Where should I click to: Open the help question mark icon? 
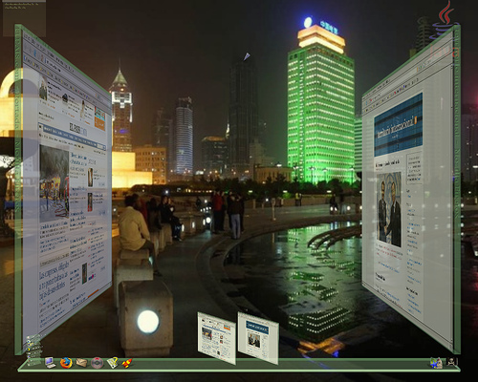113,363
